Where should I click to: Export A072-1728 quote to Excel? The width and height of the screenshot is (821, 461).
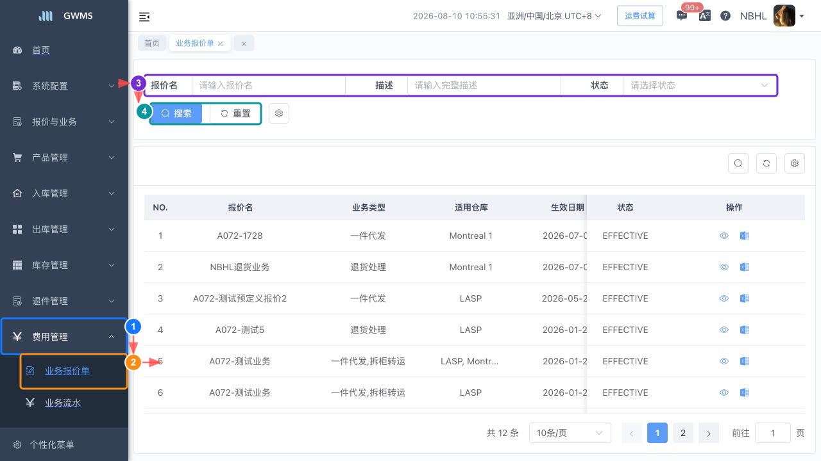[x=745, y=236]
